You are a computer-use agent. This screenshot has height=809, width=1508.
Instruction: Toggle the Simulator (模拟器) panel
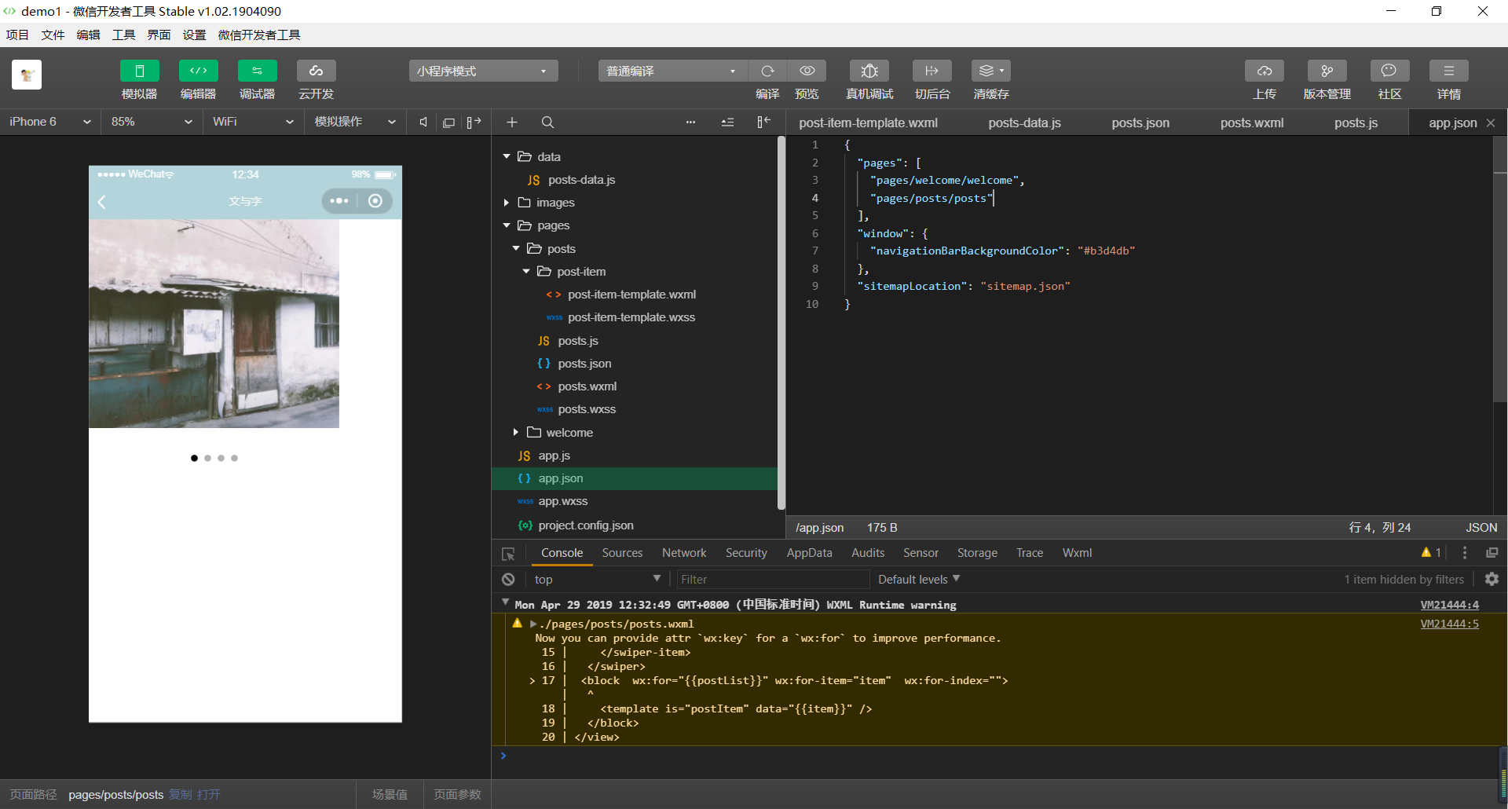[139, 71]
